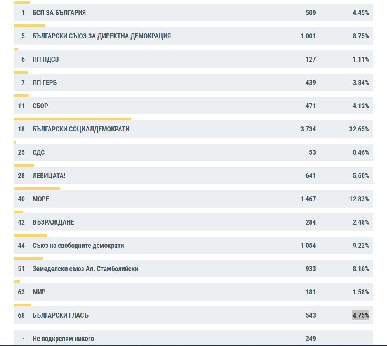Select the ПП НДСВ party name

tap(46, 59)
